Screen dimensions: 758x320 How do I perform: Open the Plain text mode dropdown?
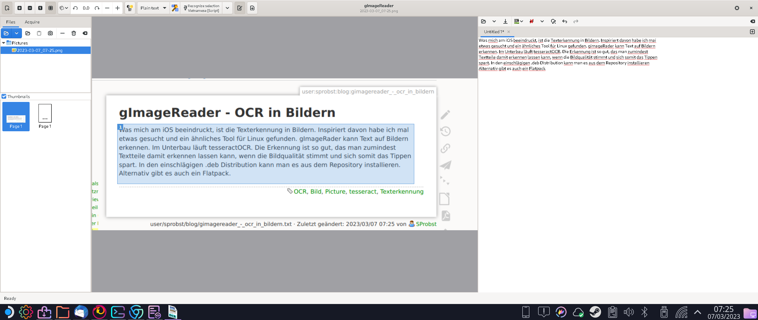click(153, 8)
